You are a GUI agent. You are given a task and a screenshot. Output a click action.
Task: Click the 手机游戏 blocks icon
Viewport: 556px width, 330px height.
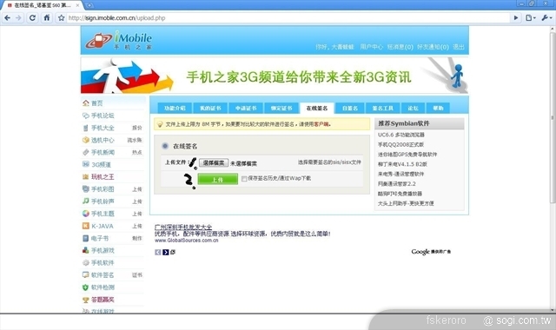pyautogui.click(x=85, y=250)
